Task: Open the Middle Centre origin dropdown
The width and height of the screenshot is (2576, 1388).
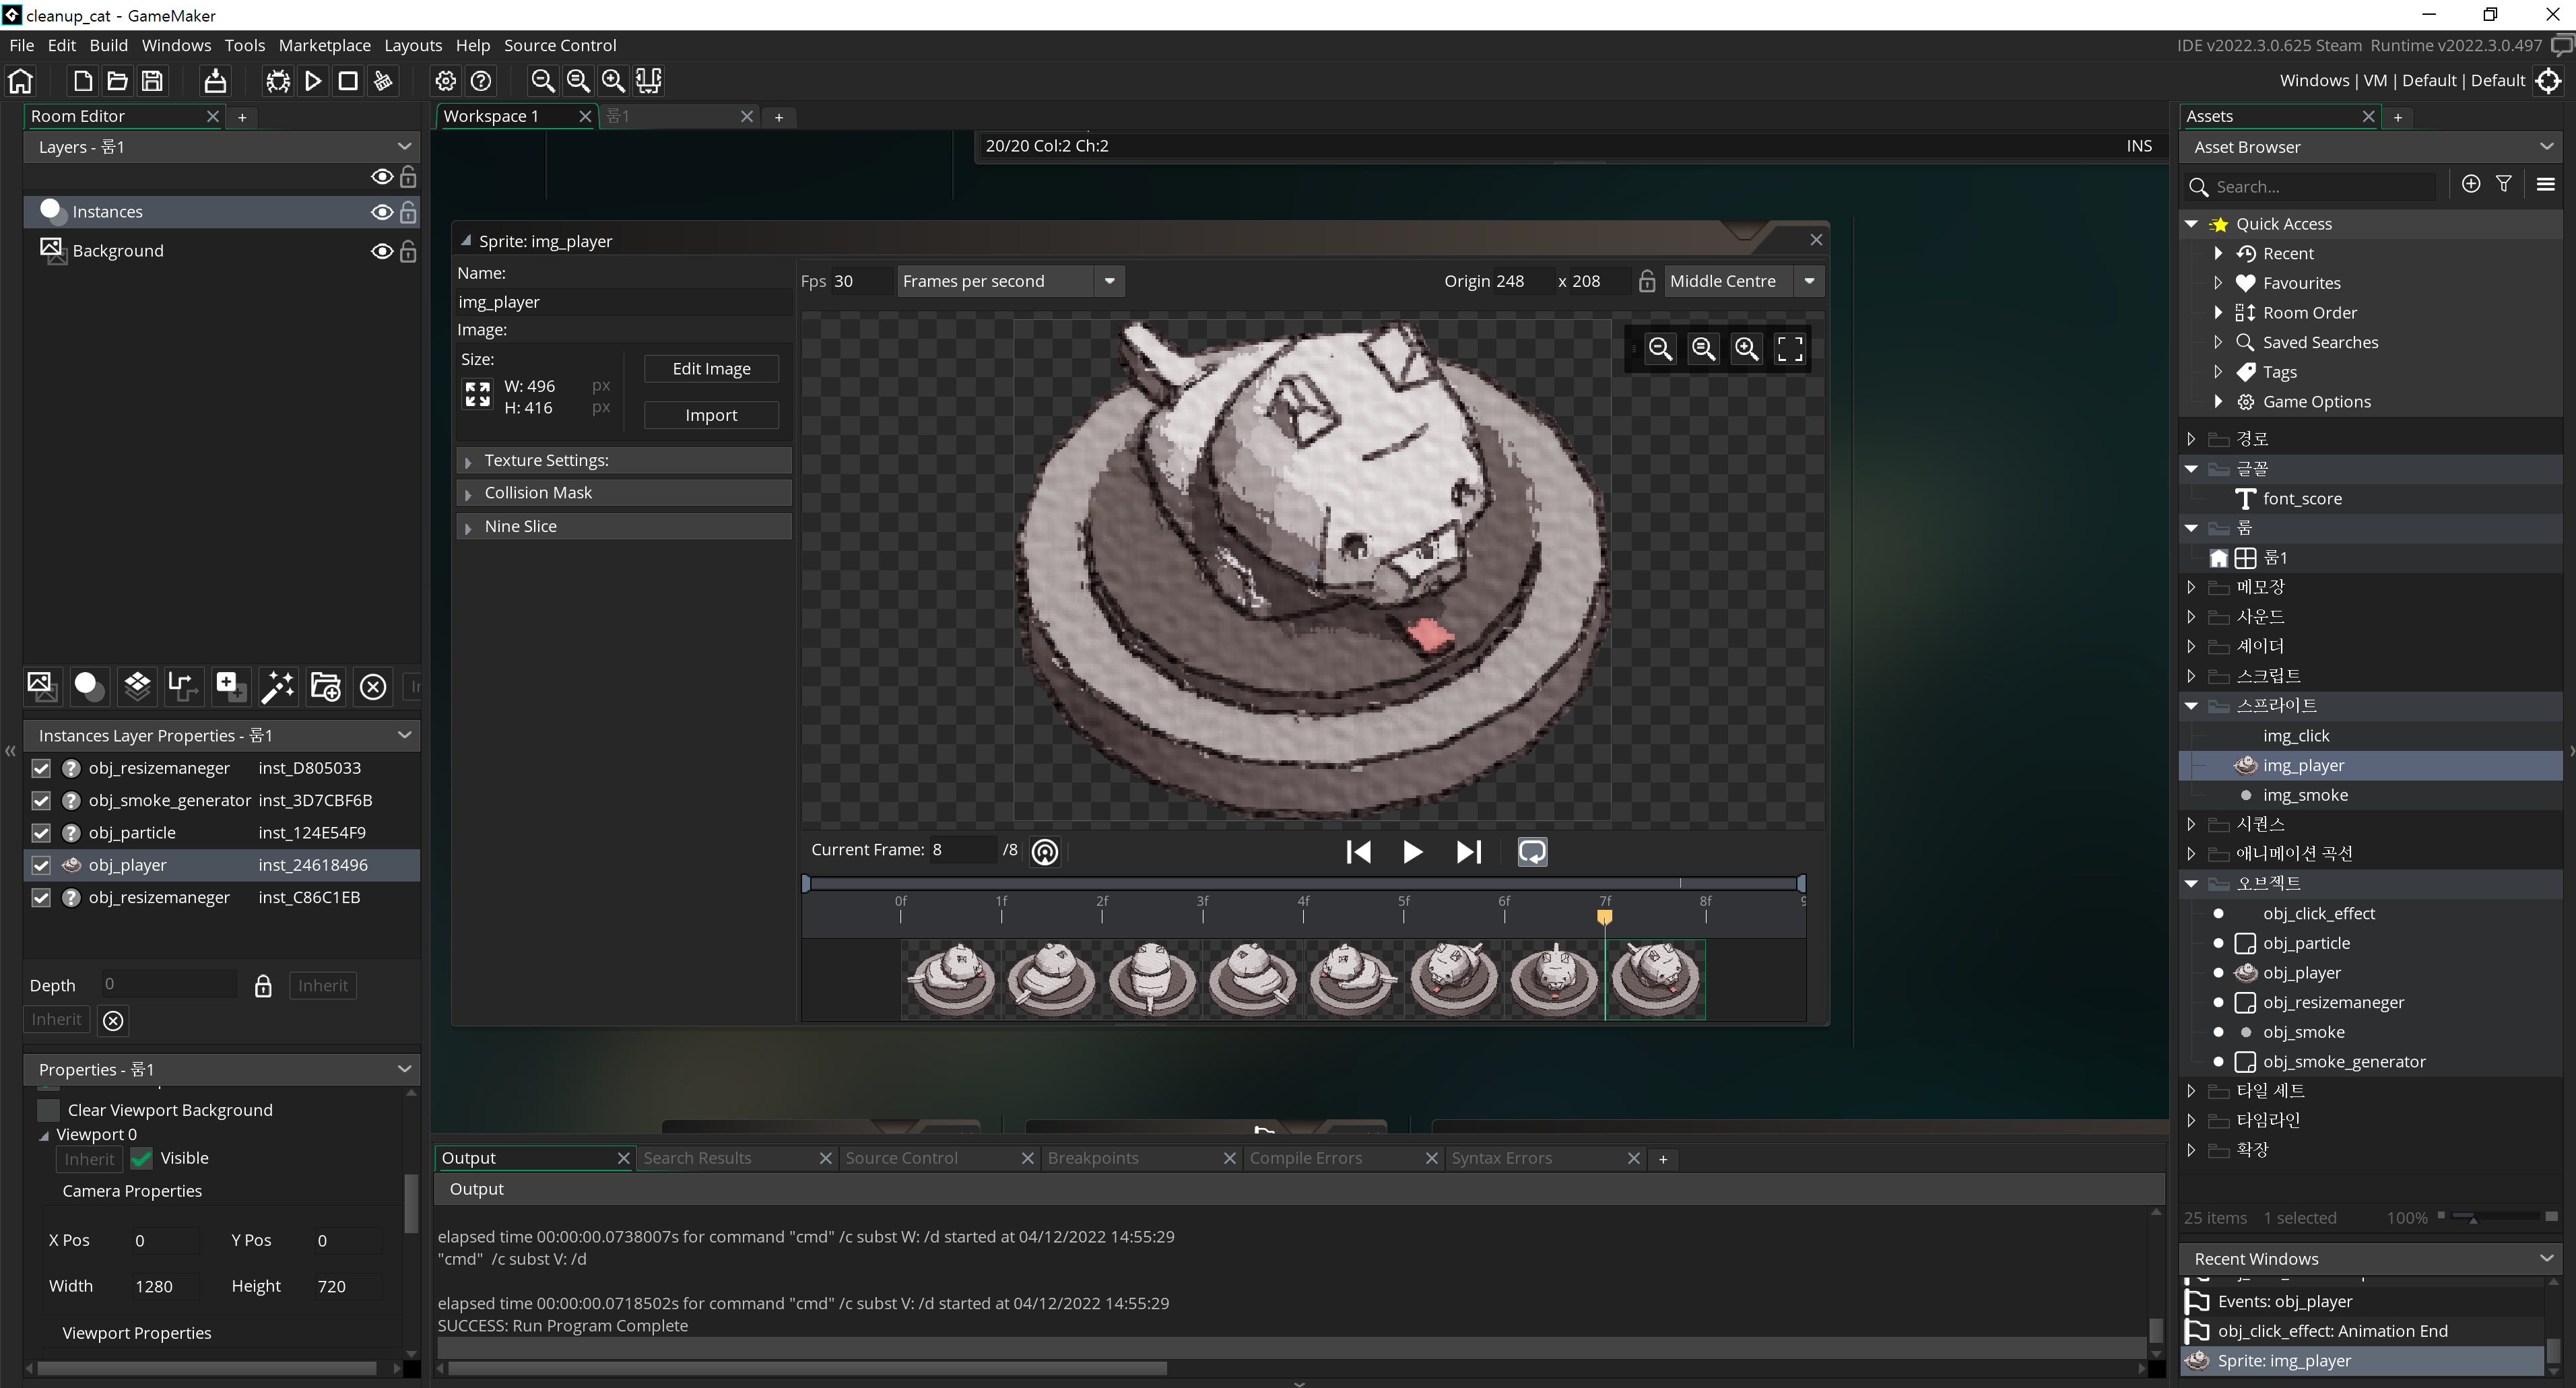Action: pyautogui.click(x=1808, y=282)
